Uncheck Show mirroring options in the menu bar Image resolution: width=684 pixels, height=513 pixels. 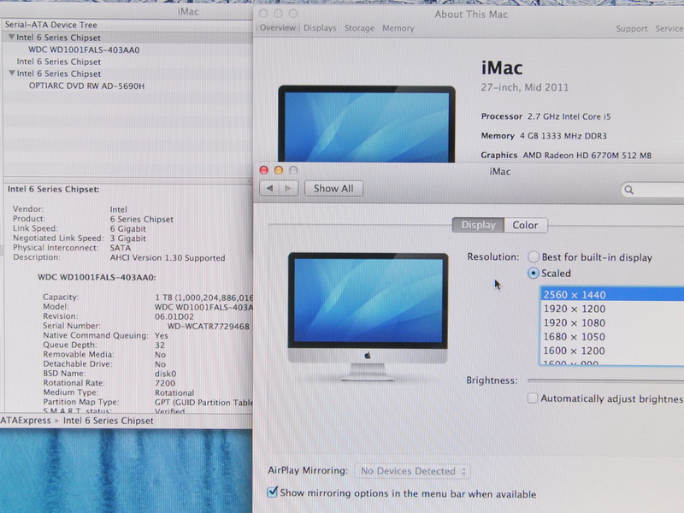(272, 492)
